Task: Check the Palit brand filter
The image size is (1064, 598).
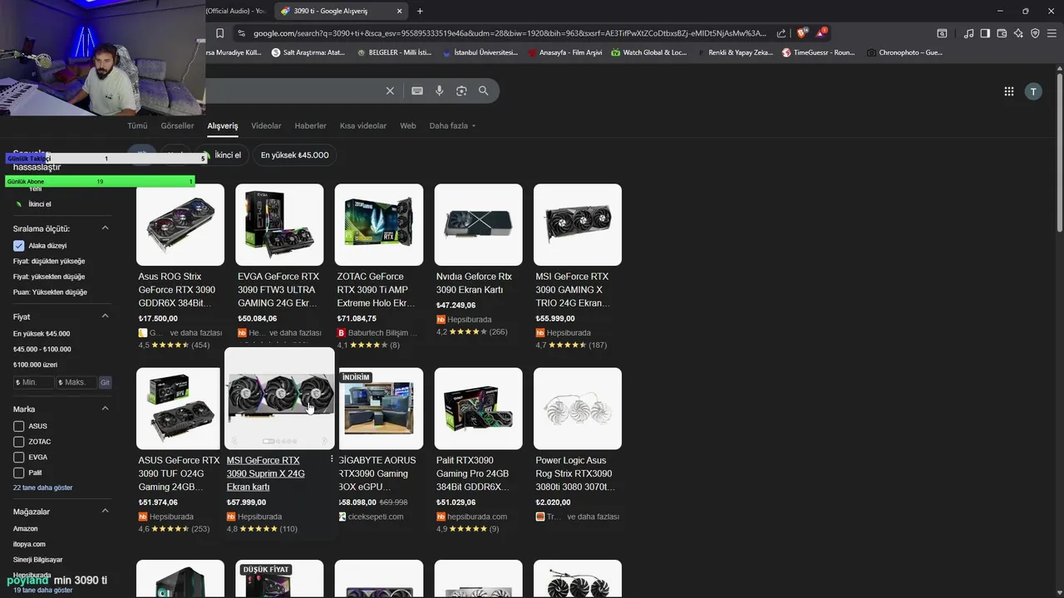Action: (x=18, y=473)
